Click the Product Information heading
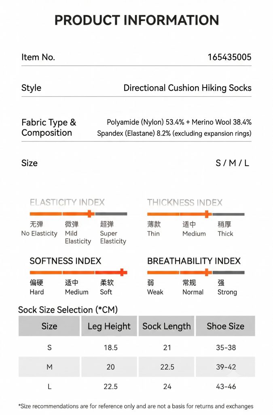The width and height of the screenshot is (273, 415). point(137,20)
